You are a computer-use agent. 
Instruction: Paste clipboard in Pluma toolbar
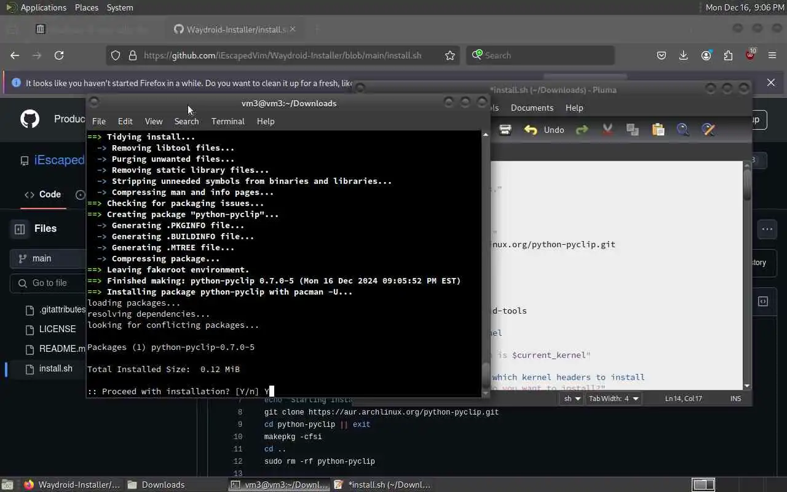[x=658, y=130]
